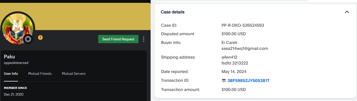Open transaction ID 3BF59852JY505381T link
The height and width of the screenshot is (101, 357).
point(248,81)
